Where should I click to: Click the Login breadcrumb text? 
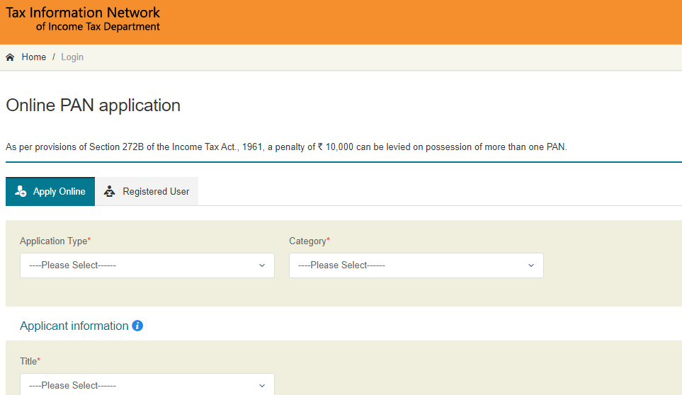[x=72, y=57]
